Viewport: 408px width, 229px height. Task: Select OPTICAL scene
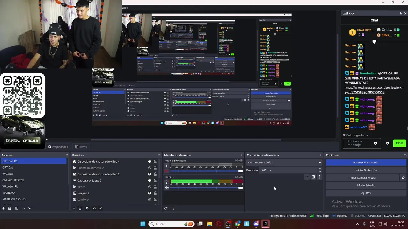[x=33, y=167]
